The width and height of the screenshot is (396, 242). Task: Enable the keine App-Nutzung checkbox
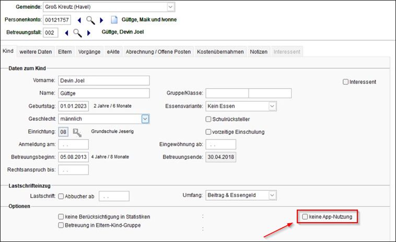tap(305, 216)
